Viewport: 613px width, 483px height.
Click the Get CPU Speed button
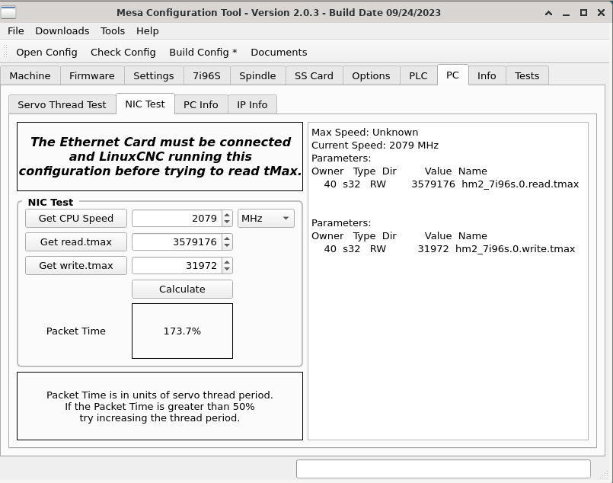(x=76, y=218)
